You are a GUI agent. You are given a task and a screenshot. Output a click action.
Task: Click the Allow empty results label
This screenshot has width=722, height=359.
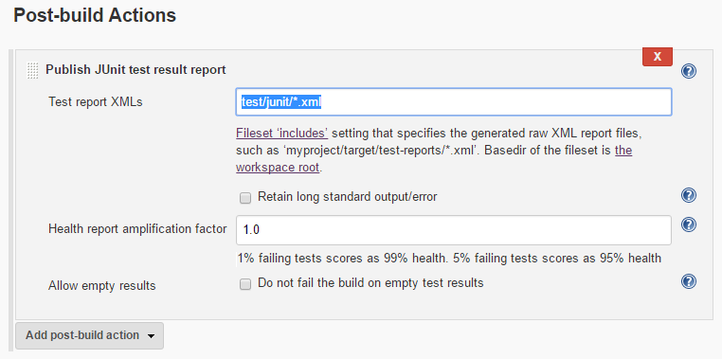[x=102, y=286]
